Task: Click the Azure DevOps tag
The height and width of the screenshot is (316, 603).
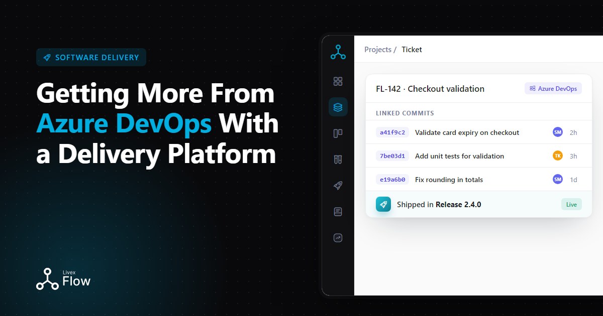Action: click(553, 88)
